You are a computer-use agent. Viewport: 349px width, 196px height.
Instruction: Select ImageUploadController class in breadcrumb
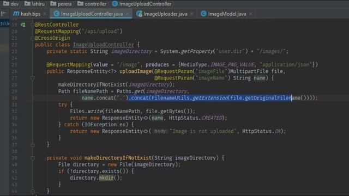click(142, 4)
